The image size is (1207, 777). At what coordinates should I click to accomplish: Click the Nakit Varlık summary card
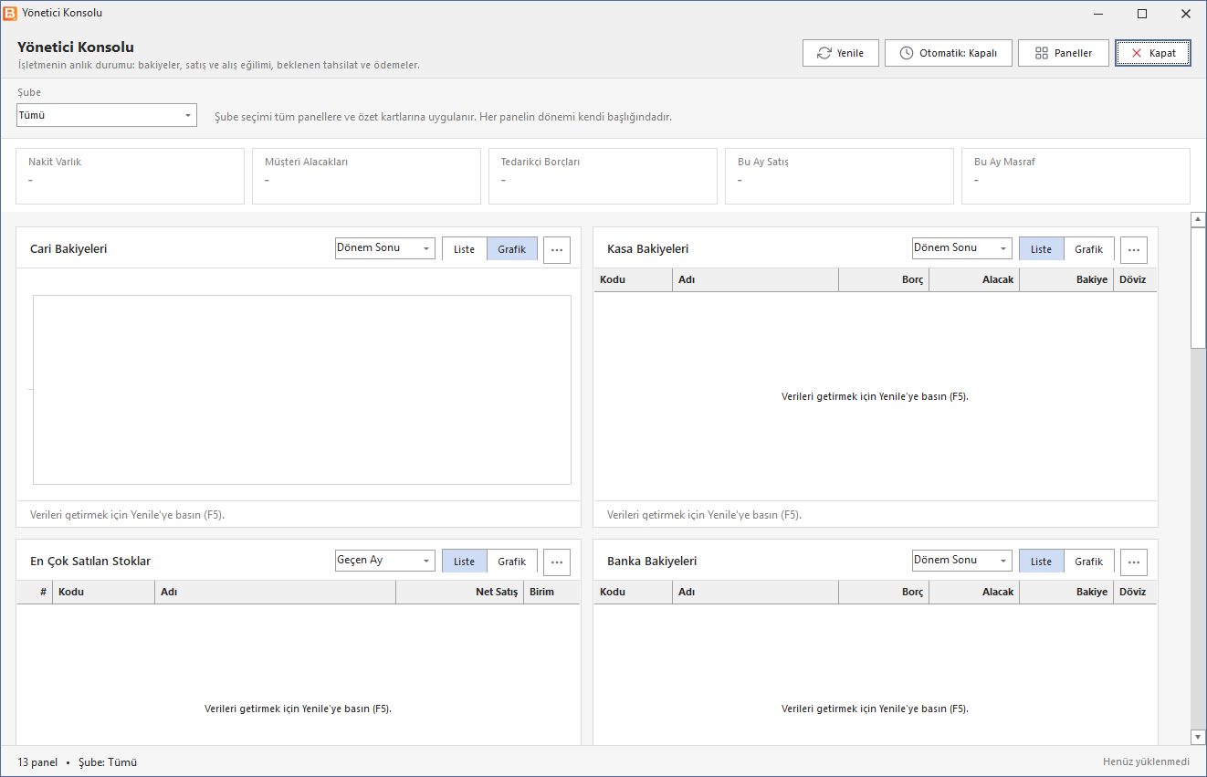(x=131, y=176)
